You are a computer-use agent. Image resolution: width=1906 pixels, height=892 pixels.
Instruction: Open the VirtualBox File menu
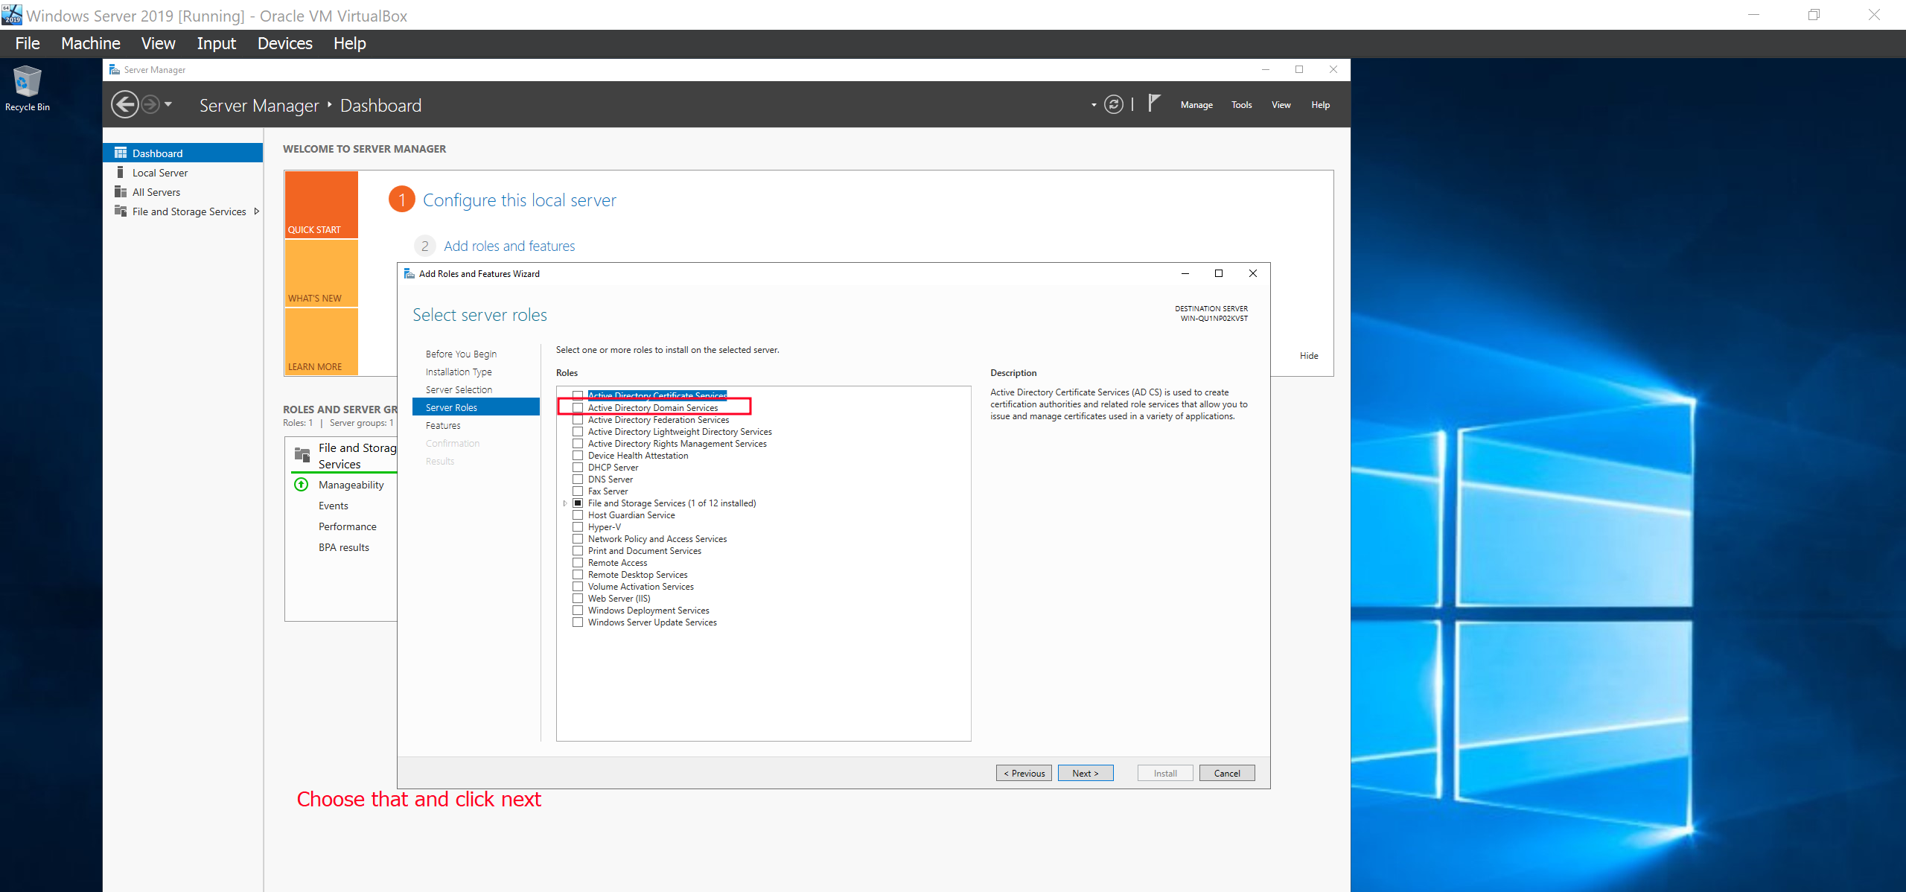(x=28, y=43)
